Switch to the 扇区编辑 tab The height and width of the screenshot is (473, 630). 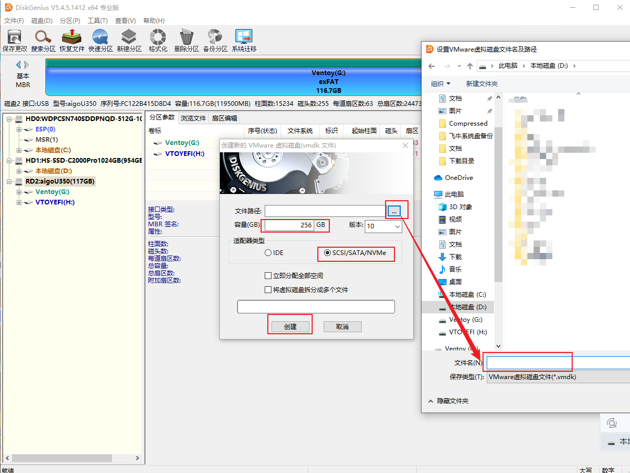224,118
